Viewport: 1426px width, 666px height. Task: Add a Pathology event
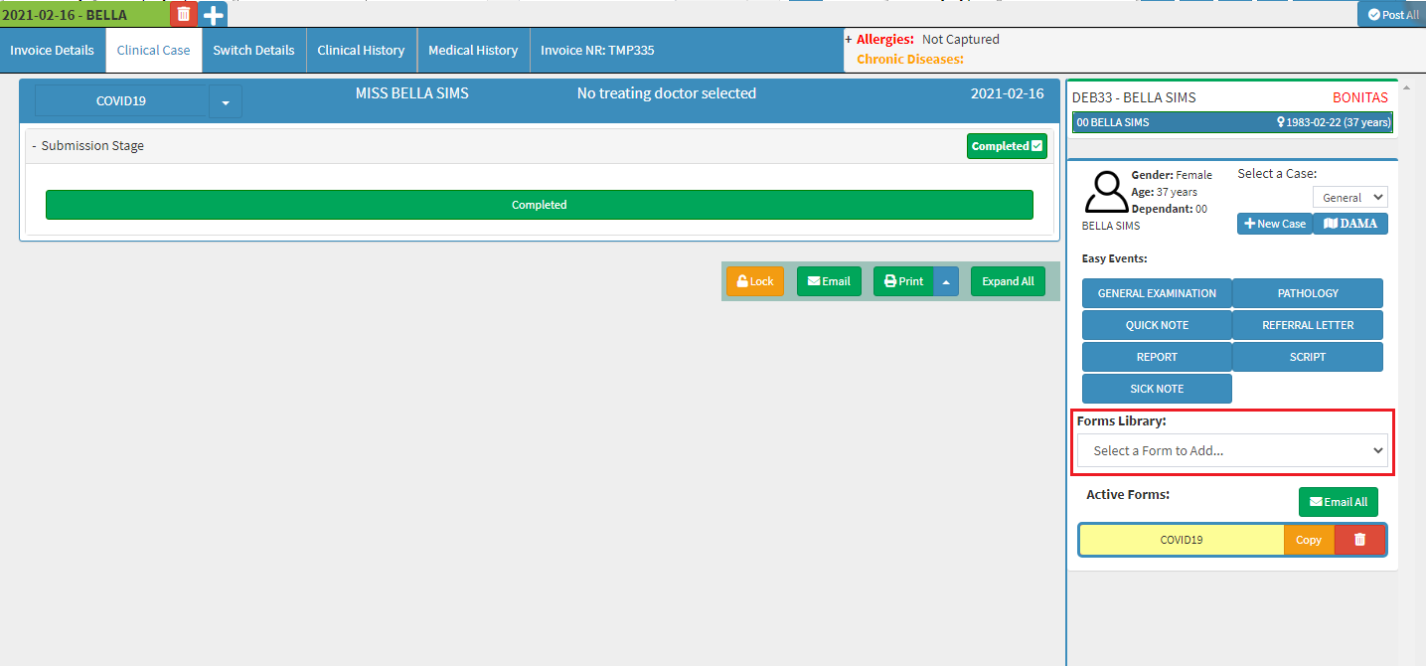point(1308,293)
